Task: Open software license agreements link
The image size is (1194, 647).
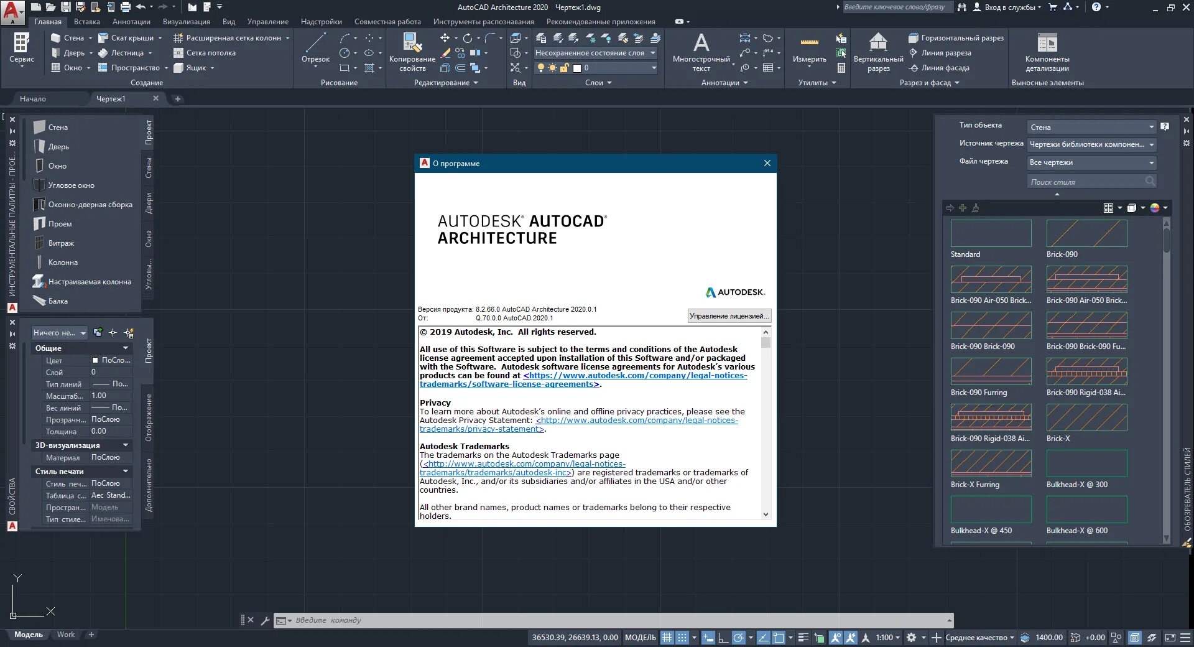Action: (583, 380)
